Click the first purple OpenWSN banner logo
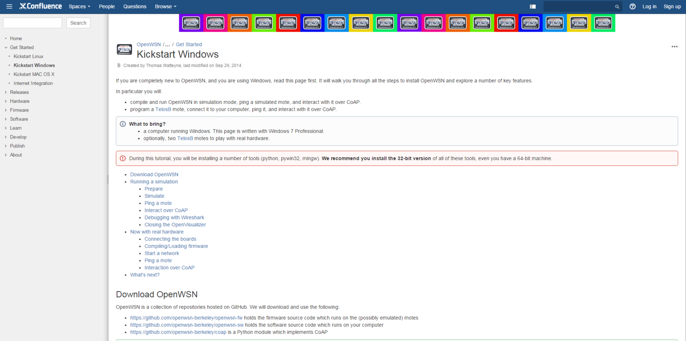 [191, 23]
